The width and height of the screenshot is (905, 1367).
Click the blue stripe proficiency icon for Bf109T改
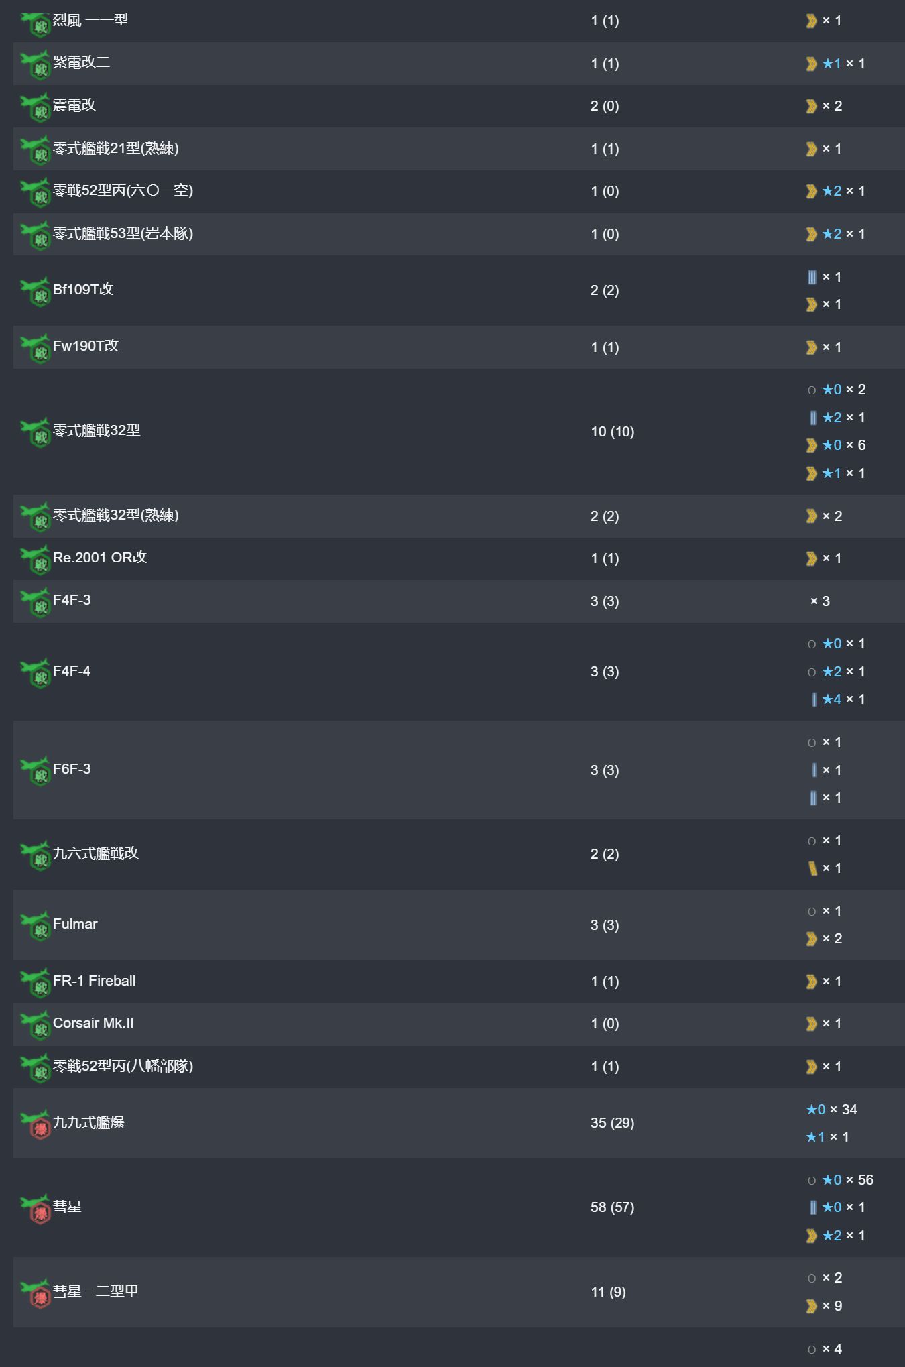[812, 277]
